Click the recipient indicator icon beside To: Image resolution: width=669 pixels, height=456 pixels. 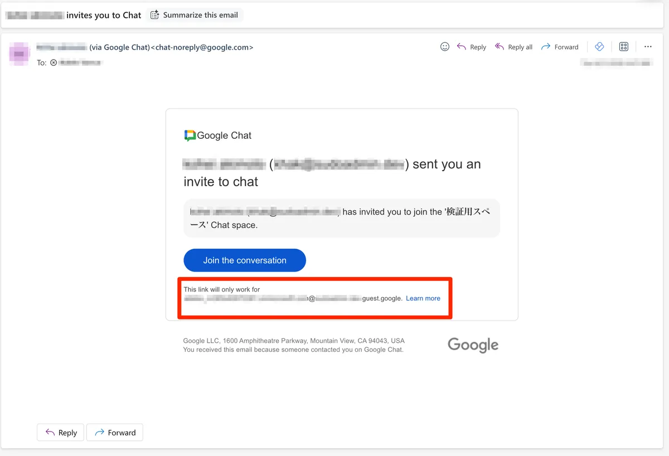tap(54, 62)
